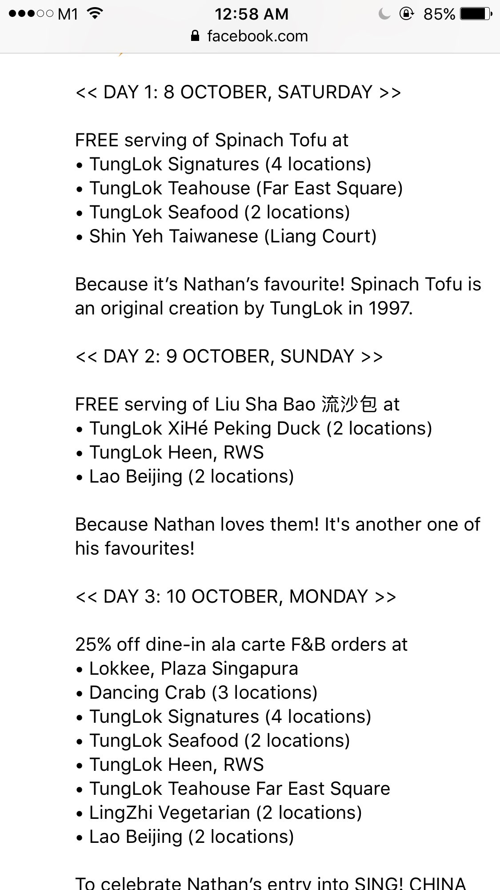The width and height of the screenshot is (500, 890).
Task: Tap the DAY 2: 9 OCTOBER heading
Action: tap(229, 356)
